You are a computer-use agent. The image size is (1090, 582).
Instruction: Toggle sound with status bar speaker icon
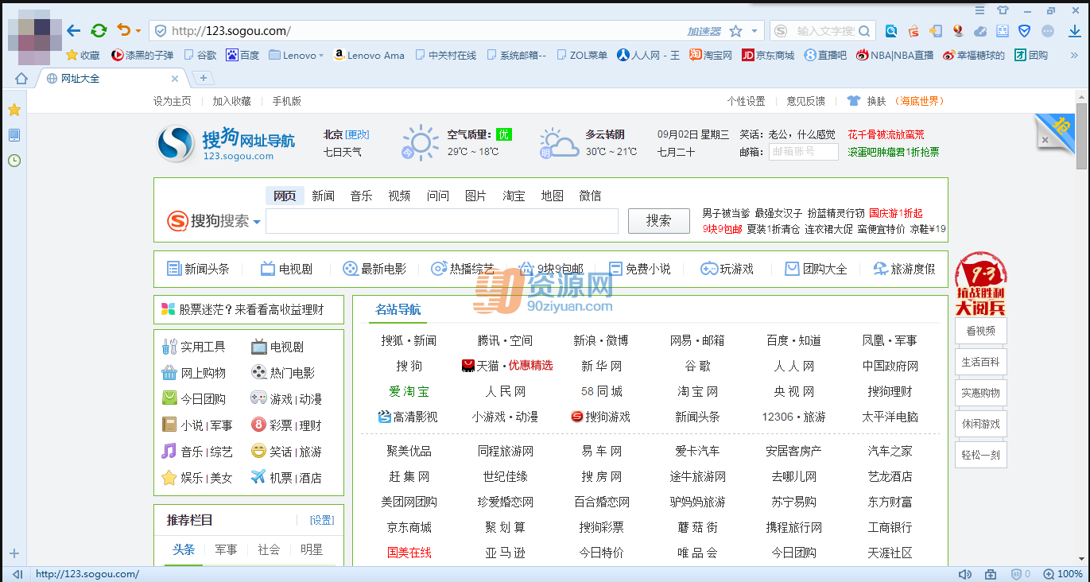(965, 574)
